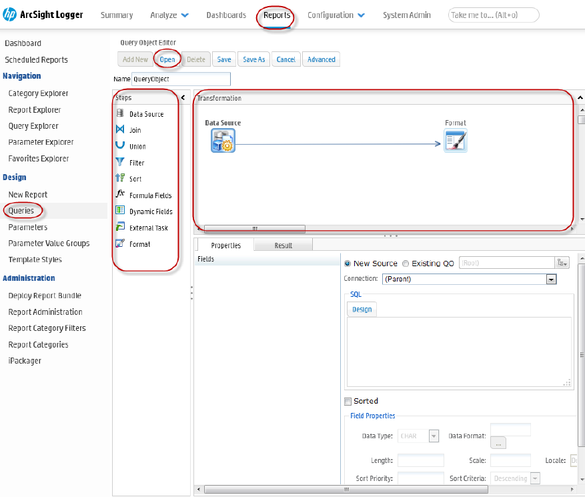Pick the Formula Fields fx icon
585x497 pixels.
tap(120, 193)
